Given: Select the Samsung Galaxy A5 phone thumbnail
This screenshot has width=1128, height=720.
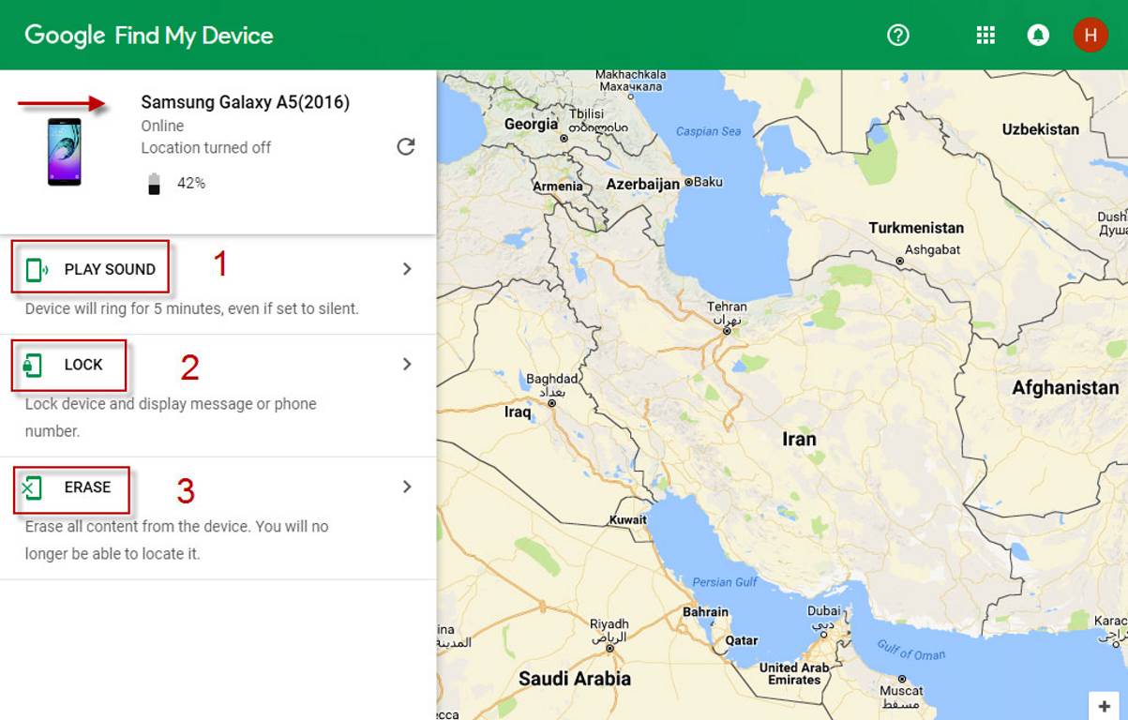Looking at the screenshot, I should 64,151.
